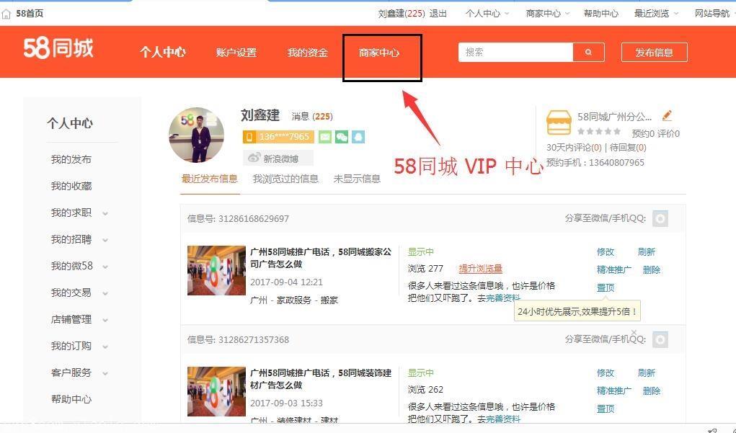Click 30天内评论(0) link
736x433 pixels.
coord(574,147)
